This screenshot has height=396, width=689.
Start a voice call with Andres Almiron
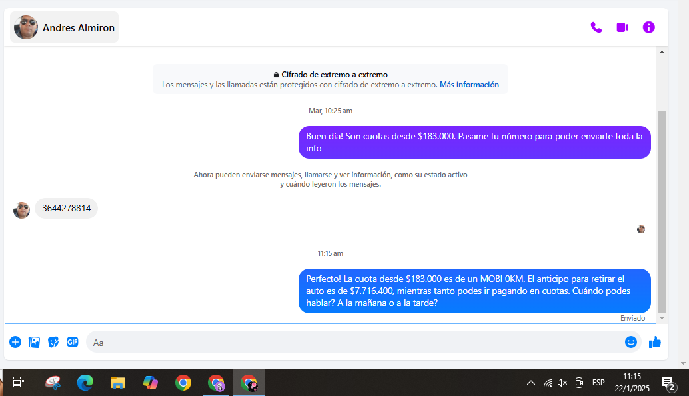596,27
